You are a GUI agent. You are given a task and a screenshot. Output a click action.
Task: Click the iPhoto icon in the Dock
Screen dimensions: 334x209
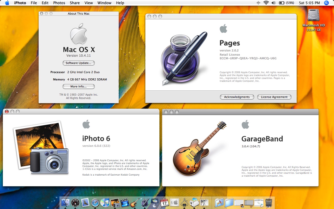[115, 202]
